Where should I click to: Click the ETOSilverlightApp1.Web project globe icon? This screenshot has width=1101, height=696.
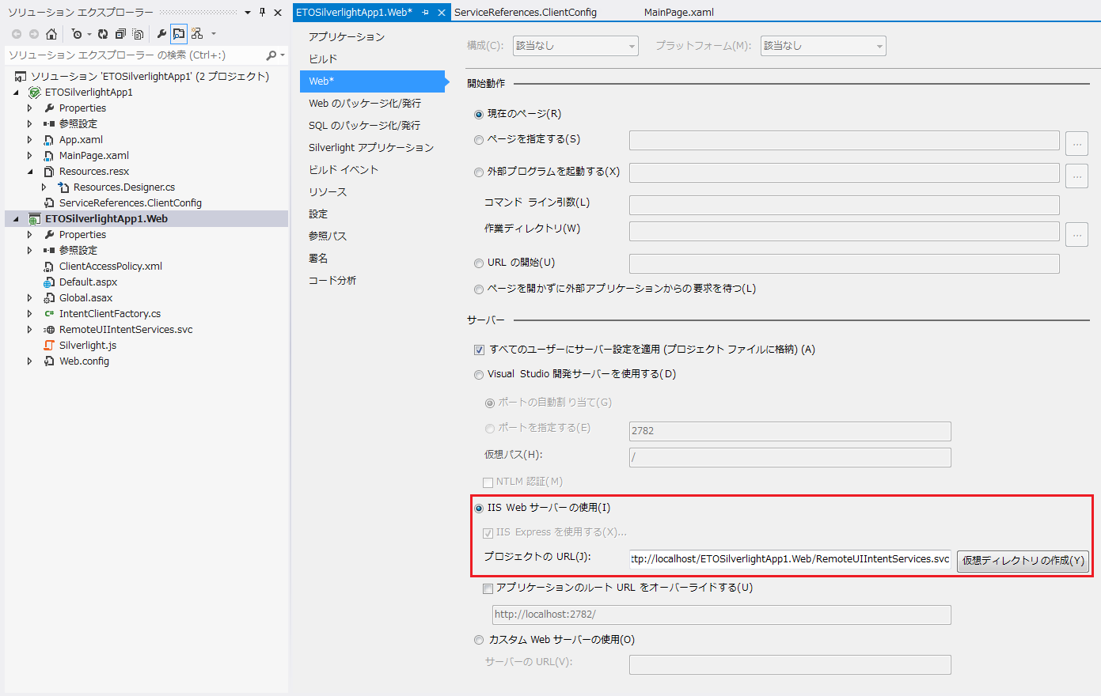[x=34, y=219]
